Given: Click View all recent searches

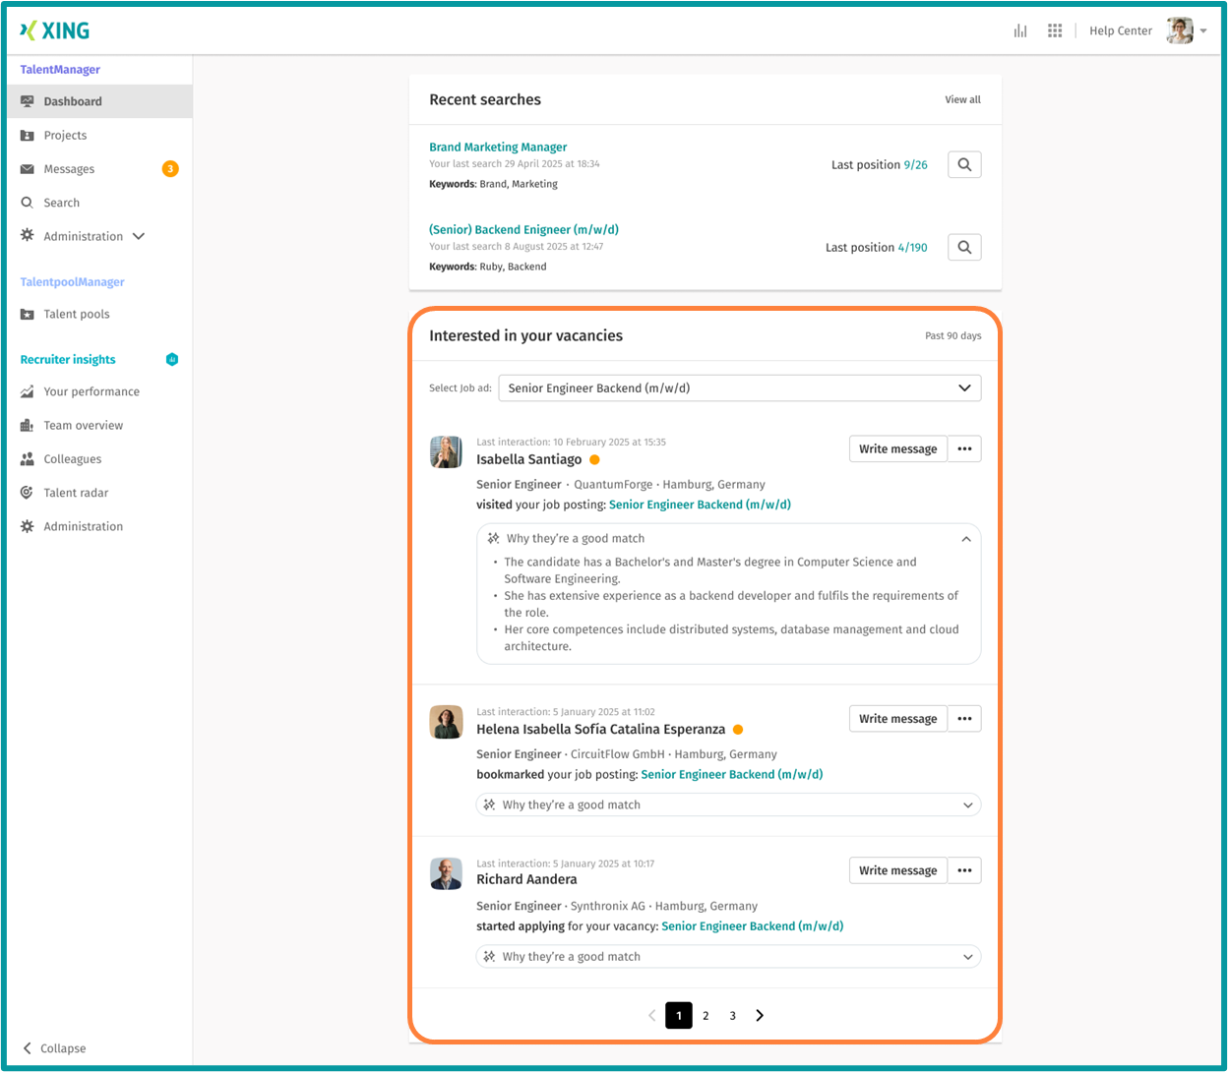Looking at the screenshot, I should pos(962,100).
